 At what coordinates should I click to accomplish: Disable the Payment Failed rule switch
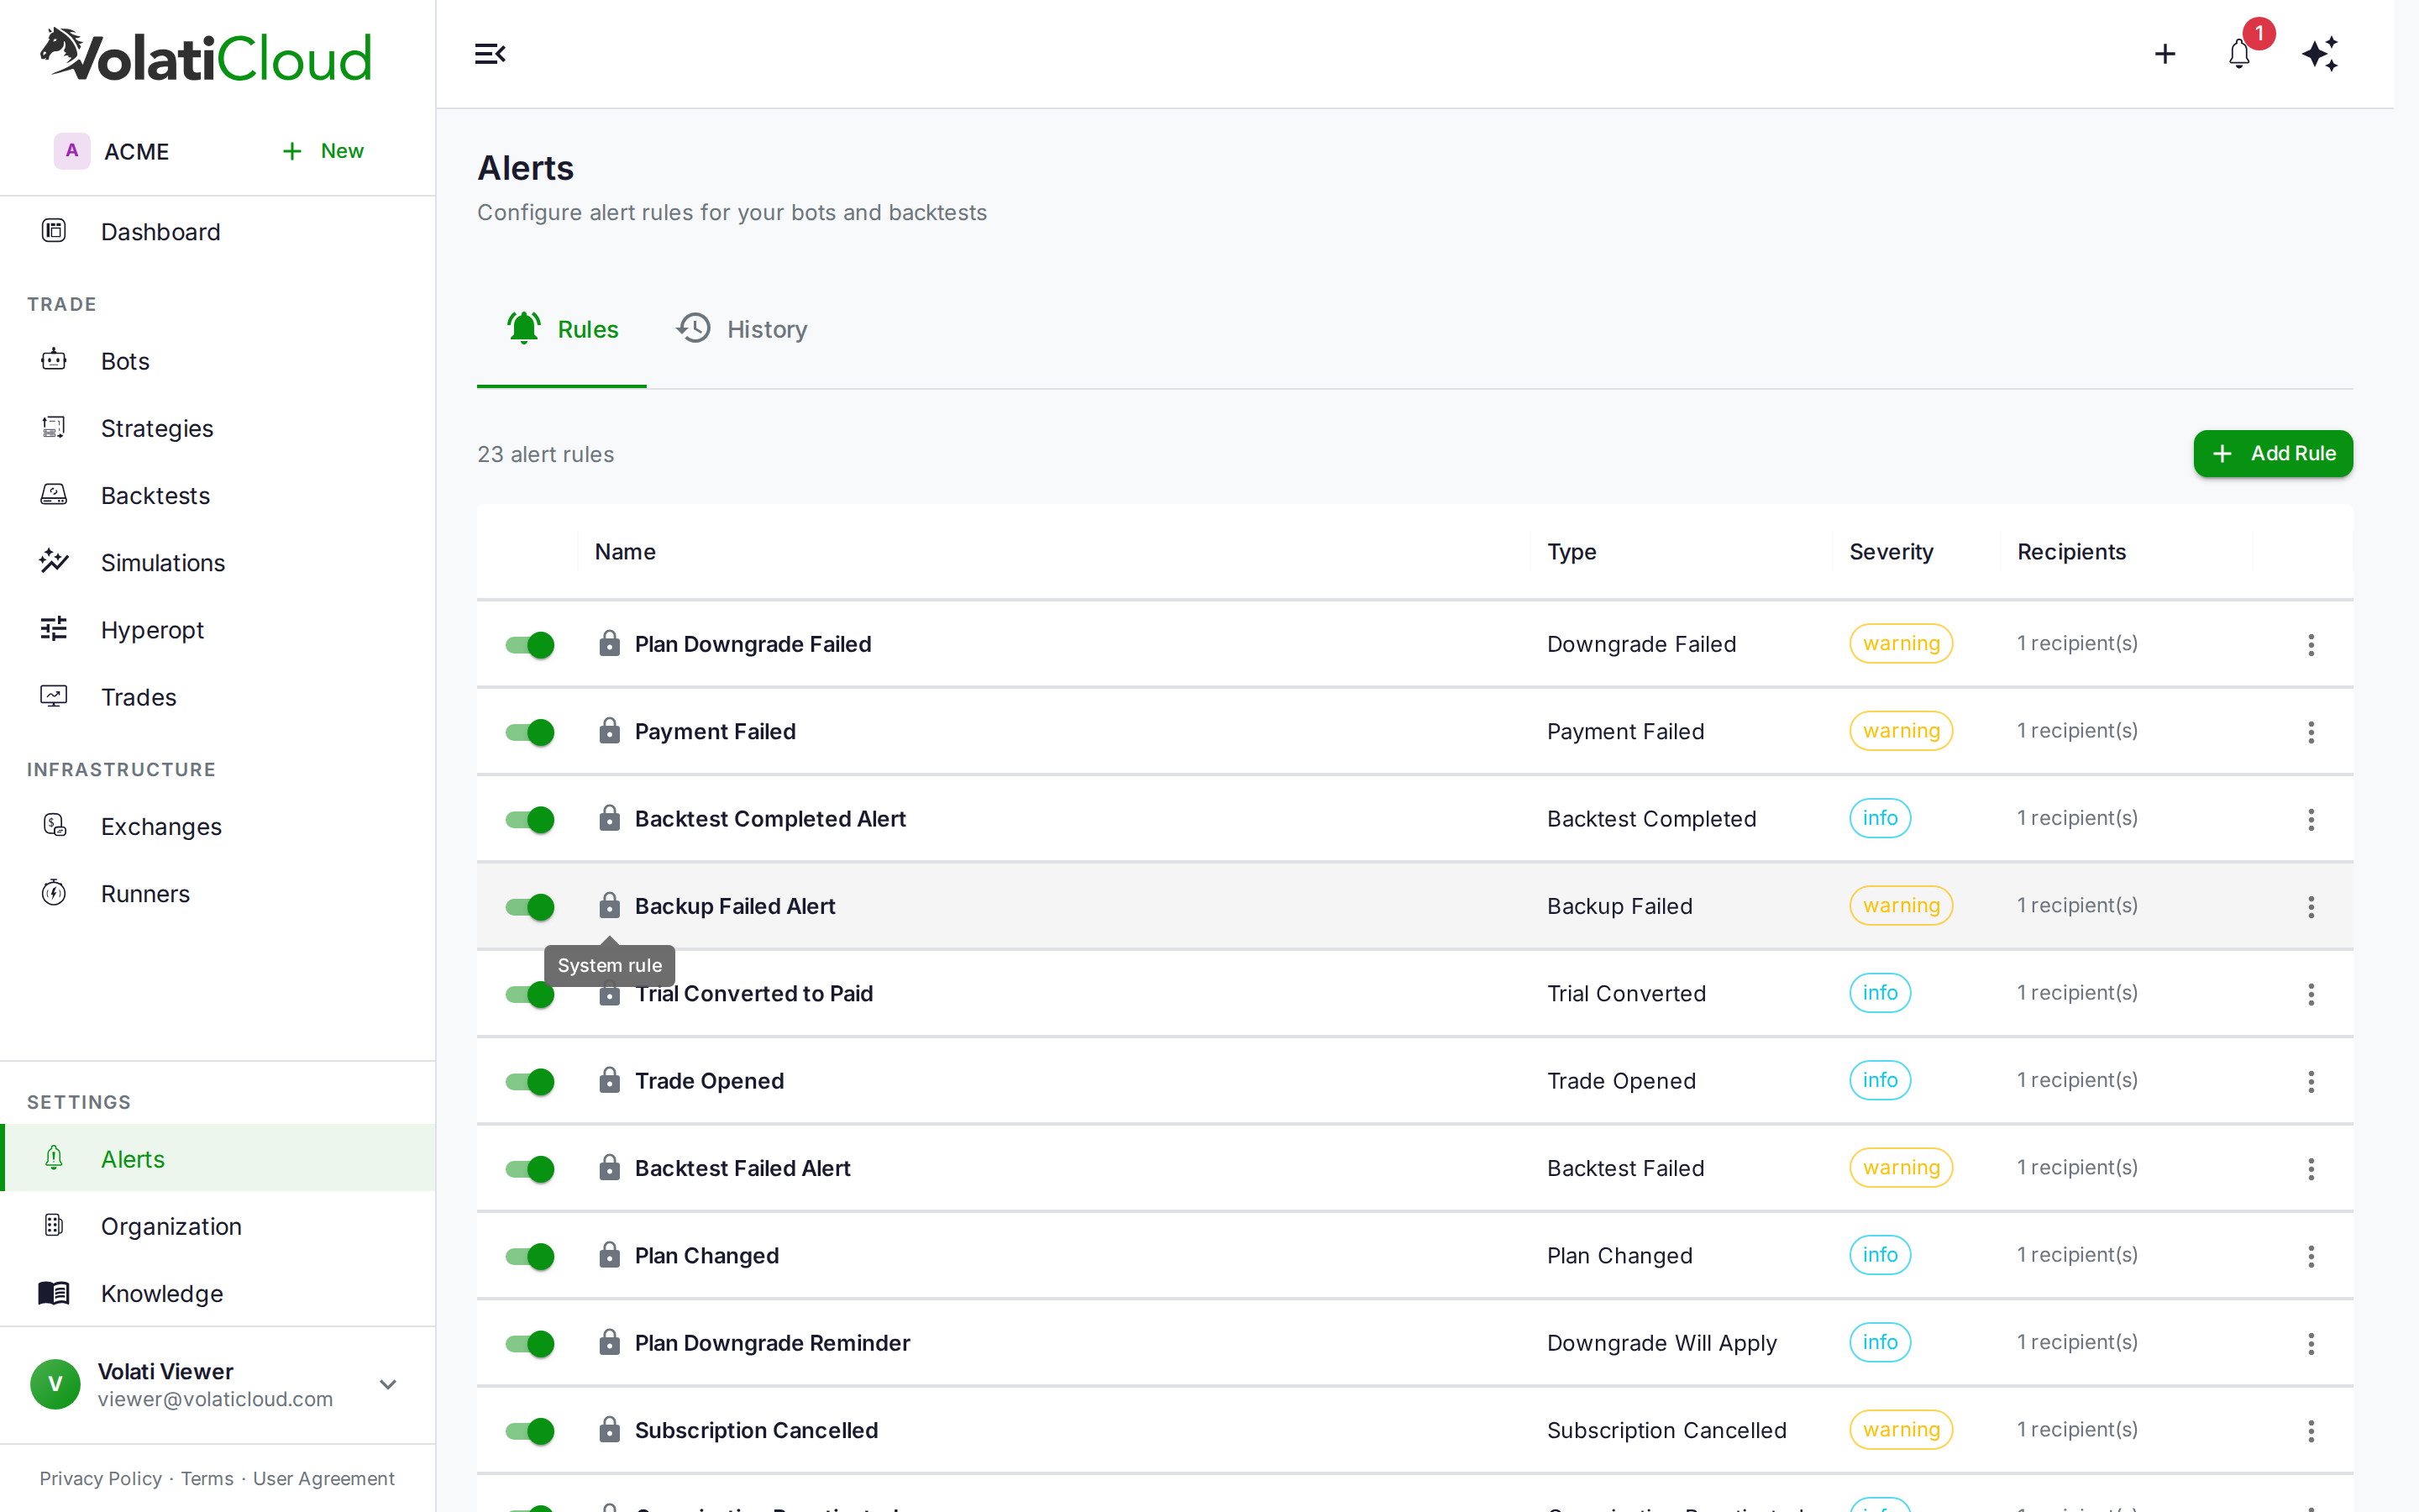(530, 732)
